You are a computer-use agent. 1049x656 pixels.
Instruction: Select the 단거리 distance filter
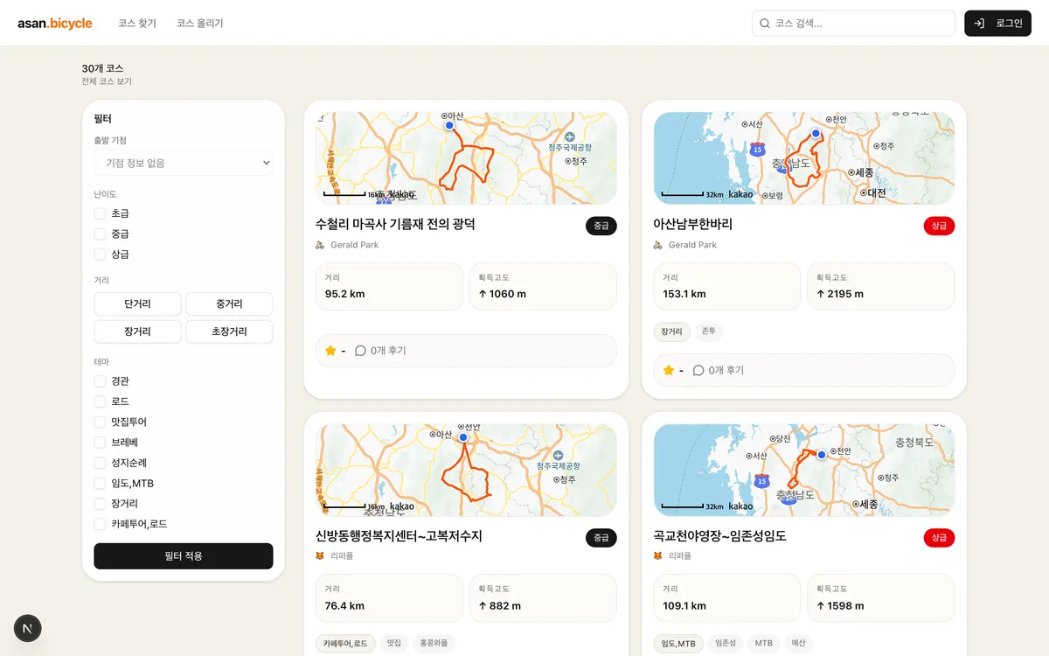pos(137,304)
